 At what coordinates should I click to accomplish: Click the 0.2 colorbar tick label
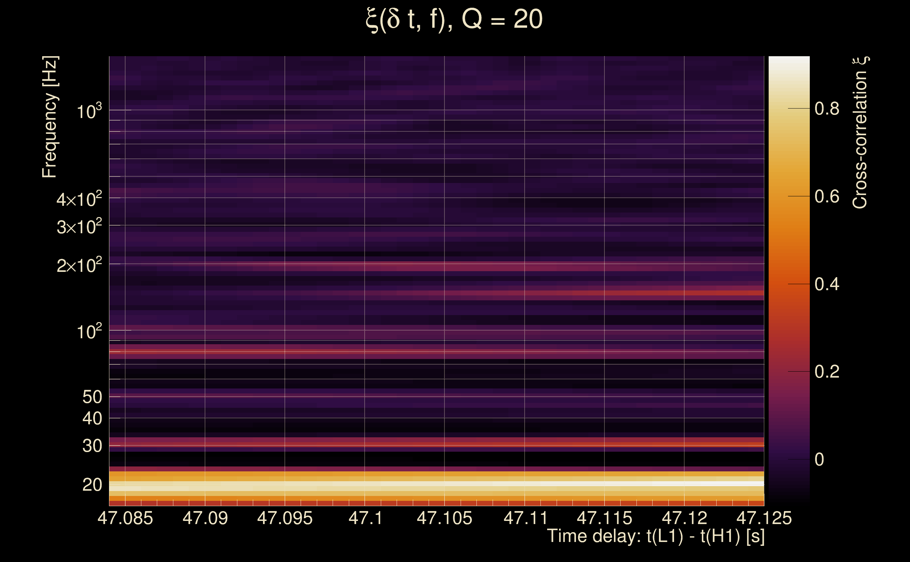click(x=827, y=371)
